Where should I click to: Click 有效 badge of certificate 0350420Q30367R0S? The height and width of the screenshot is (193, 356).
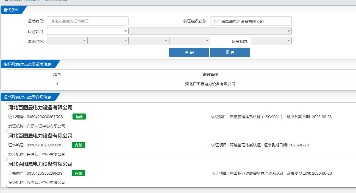(x=79, y=117)
